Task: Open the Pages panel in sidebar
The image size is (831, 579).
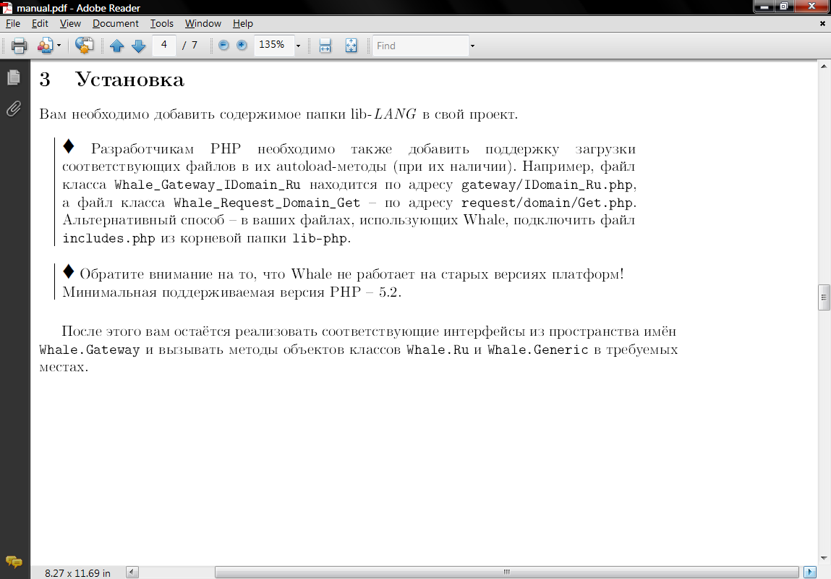Action: 13,77
